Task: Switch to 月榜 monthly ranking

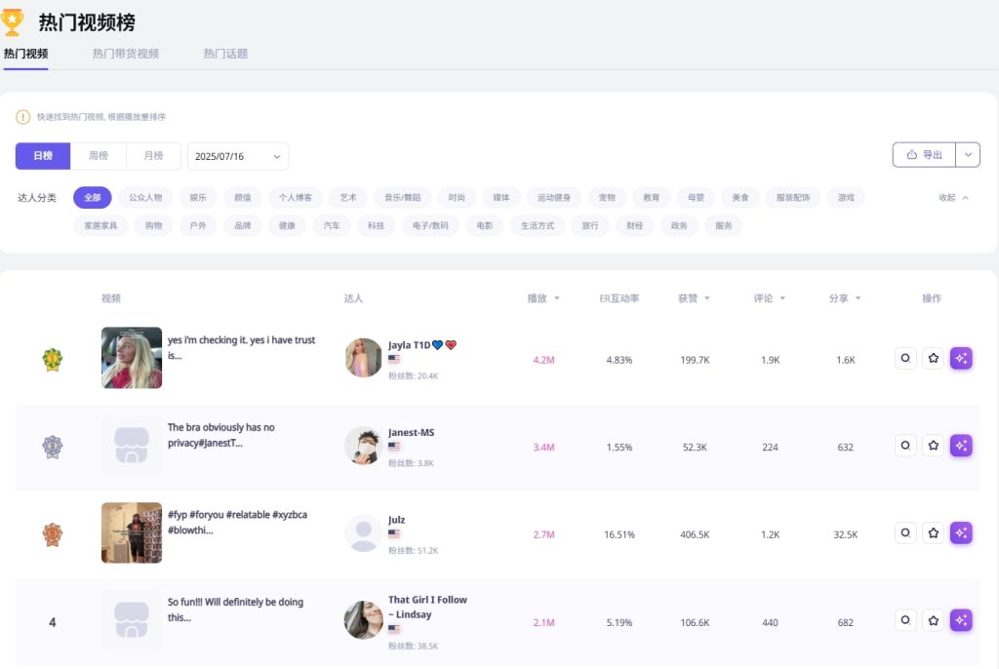Action: 153,156
